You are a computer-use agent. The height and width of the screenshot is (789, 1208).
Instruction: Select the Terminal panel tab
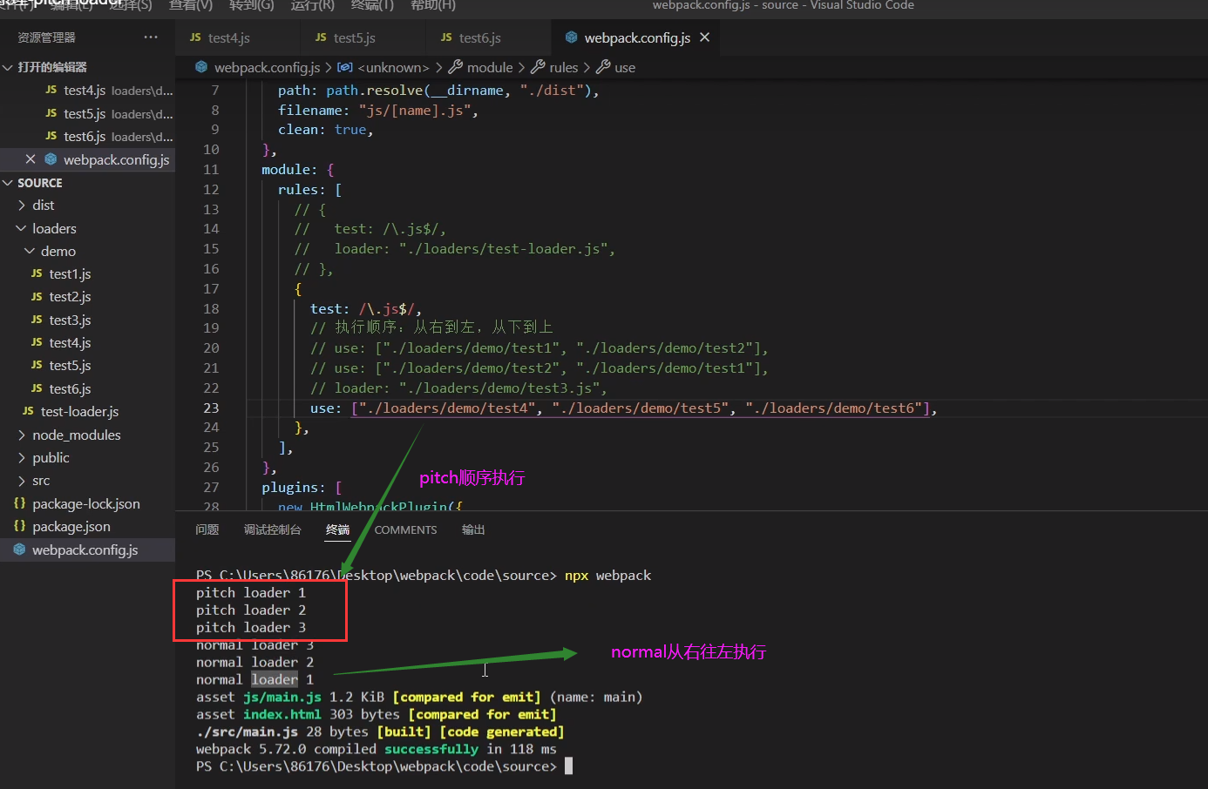pos(337,529)
